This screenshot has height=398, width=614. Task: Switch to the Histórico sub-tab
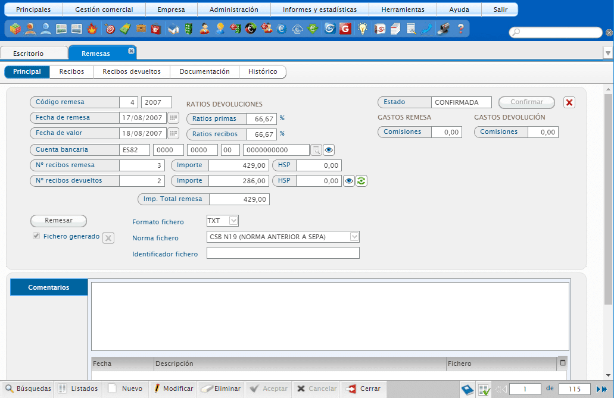point(263,71)
